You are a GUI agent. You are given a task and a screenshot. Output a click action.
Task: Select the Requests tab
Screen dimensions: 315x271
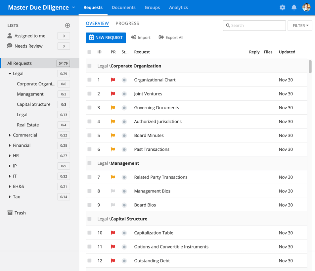pyautogui.click(x=93, y=7)
